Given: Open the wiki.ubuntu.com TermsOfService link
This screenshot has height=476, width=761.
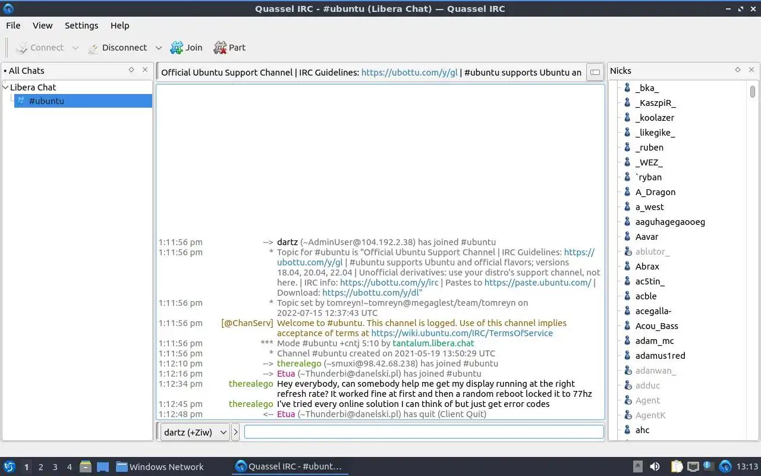Looking at the screenshot, I should [x=462, y=333].
